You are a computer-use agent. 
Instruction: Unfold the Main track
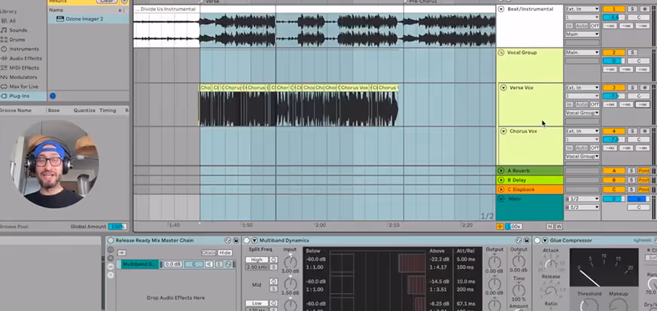click(500, 199)
